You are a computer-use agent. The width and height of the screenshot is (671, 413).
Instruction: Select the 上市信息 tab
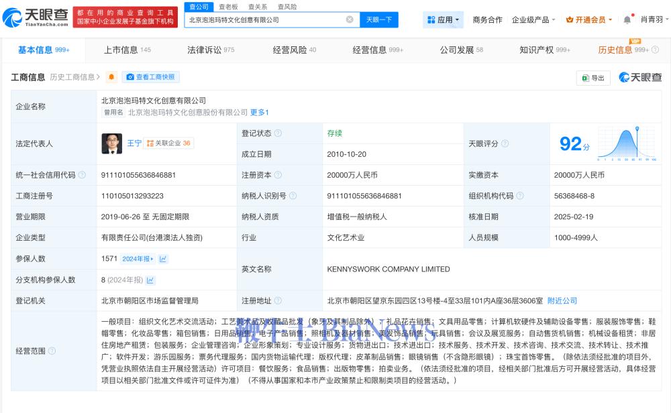[x=127, y=50]
